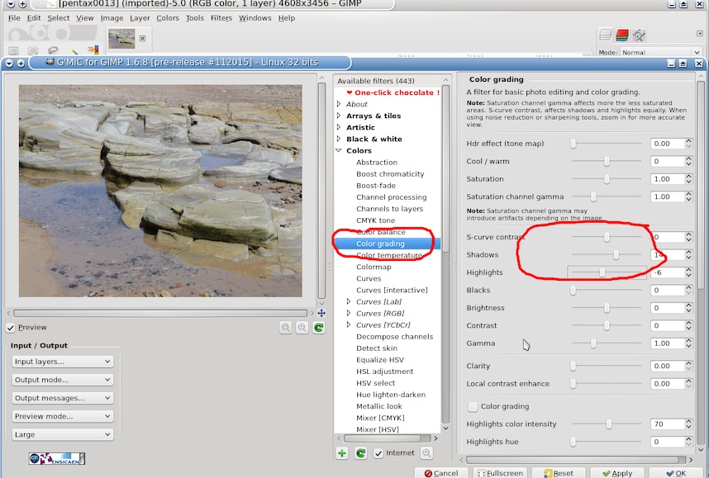
Task: Select the Rectangle Select tool in GIMP toolbox
Action: [13, 50]
